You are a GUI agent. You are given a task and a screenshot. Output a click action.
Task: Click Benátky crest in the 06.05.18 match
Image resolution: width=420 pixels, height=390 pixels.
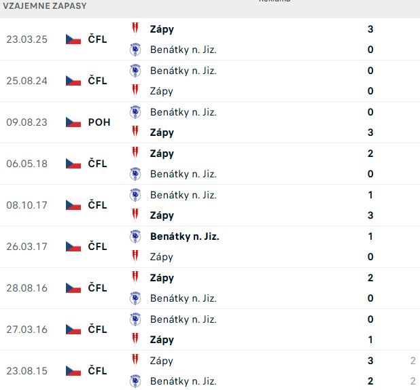135,174
